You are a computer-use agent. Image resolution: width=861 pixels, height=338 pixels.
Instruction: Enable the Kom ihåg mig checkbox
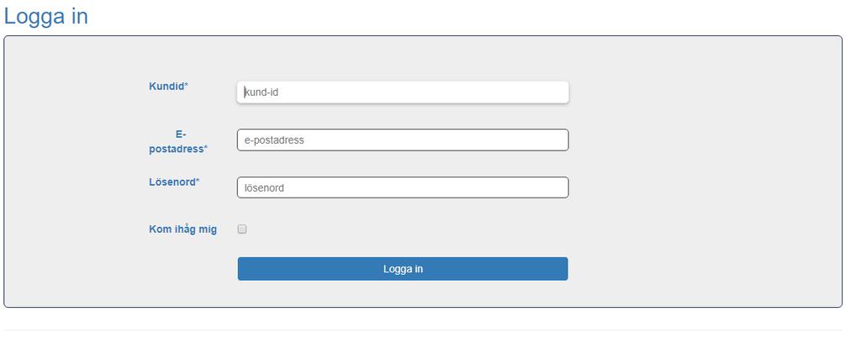click(x=242, y=230)
